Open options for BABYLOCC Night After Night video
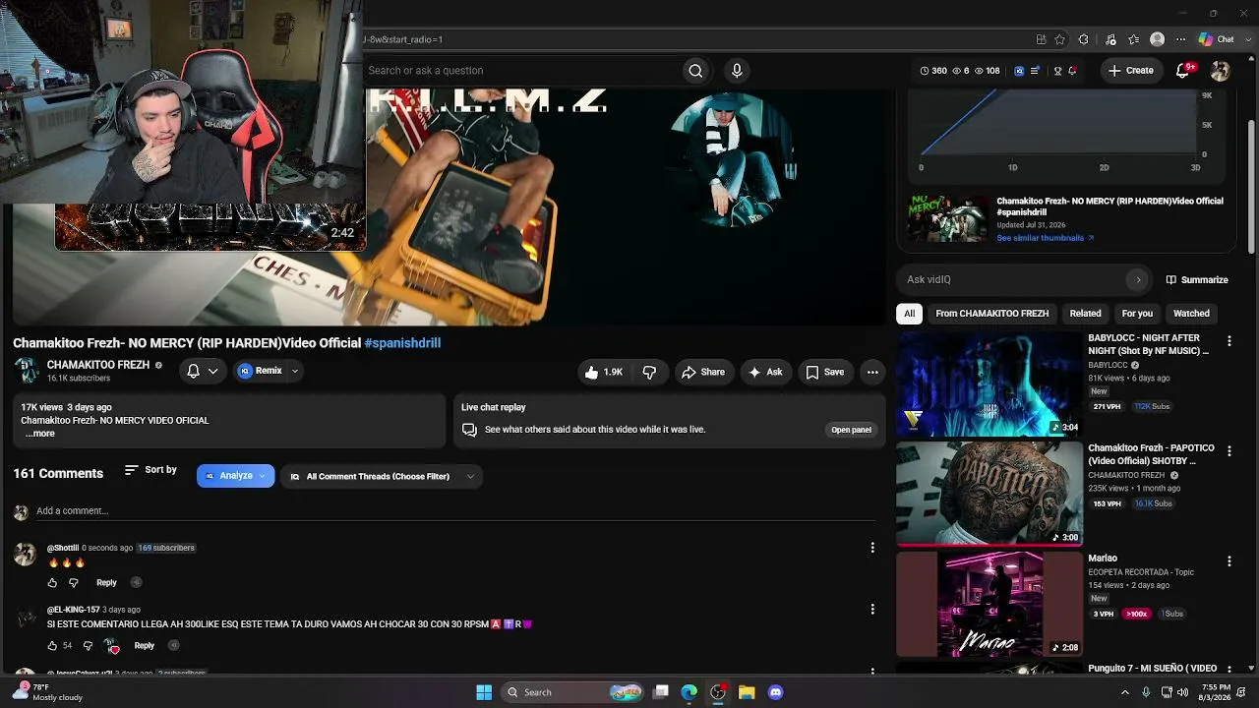 [x=1229, y=341]
